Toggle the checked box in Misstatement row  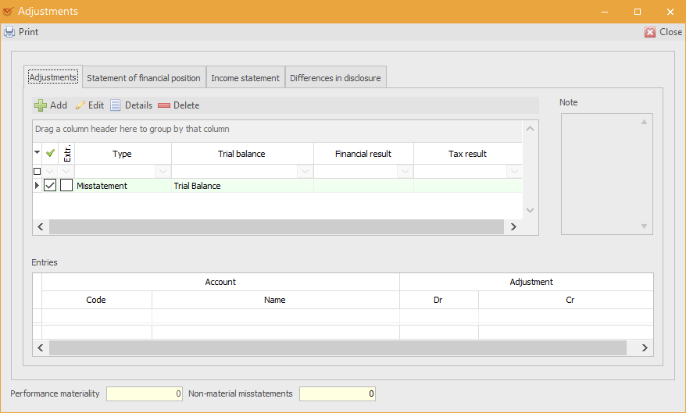(x=50, y=185)
